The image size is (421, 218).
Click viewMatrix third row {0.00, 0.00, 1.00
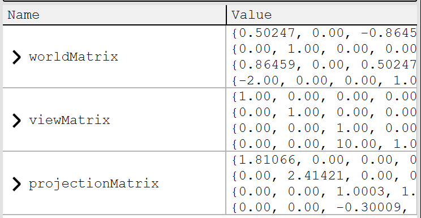click(x=324, y=129)
